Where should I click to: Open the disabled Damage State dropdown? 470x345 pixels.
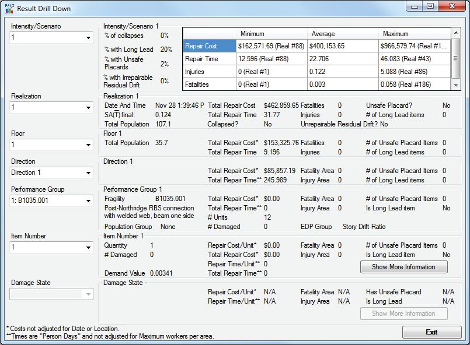[51, 294]
